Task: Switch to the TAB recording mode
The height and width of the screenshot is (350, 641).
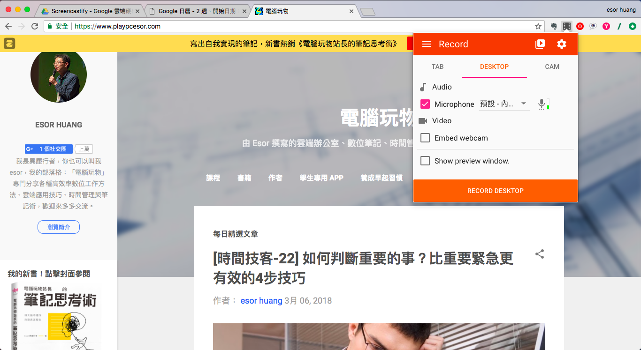Action: point(437,67)
